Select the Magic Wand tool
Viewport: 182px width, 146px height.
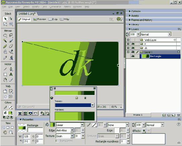click(5, 41)
